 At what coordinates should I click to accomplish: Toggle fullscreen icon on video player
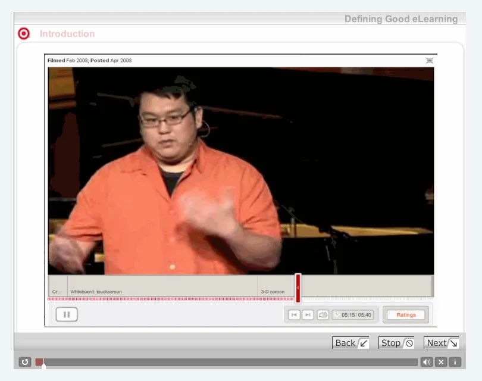[430, 61]
